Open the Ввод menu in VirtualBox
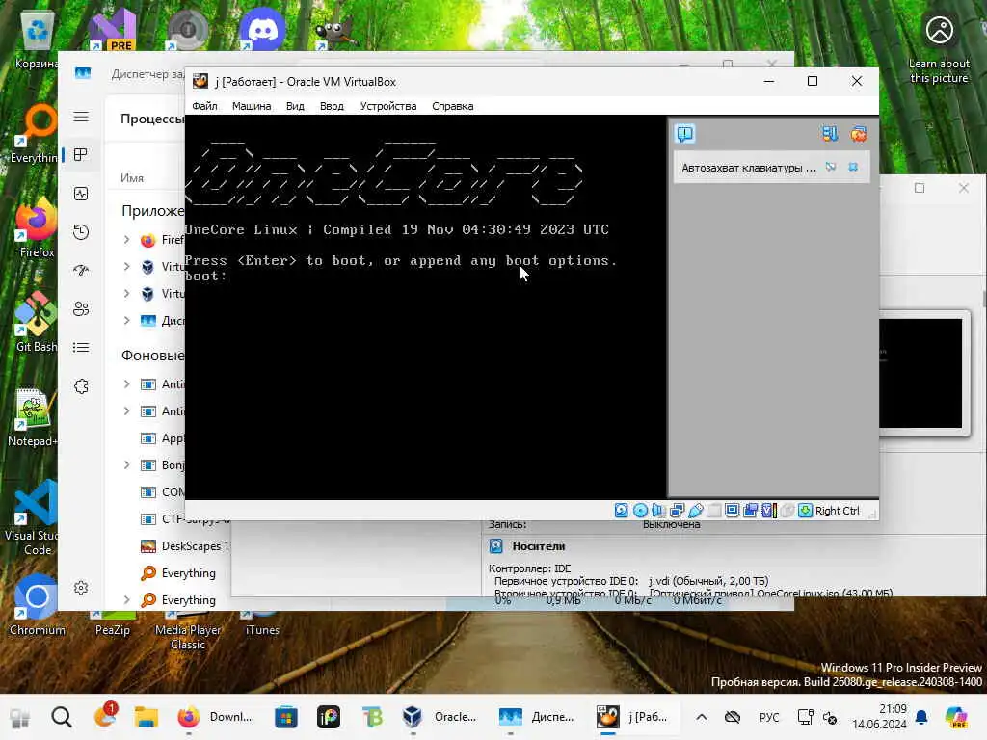The width and height of the screenshot is (987, 740). tap(332, 106)
